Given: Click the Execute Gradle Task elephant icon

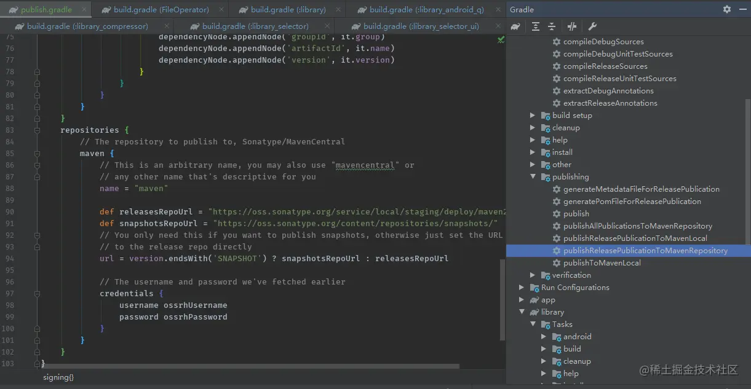Looking at the screenshot, I should coord(515,26).
